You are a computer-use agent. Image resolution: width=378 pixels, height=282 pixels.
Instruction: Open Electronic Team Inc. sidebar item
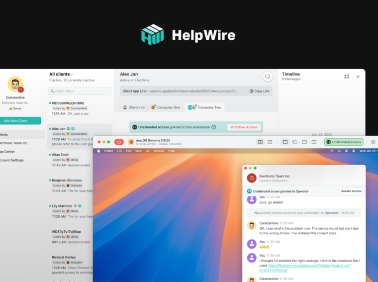[14, 143]
